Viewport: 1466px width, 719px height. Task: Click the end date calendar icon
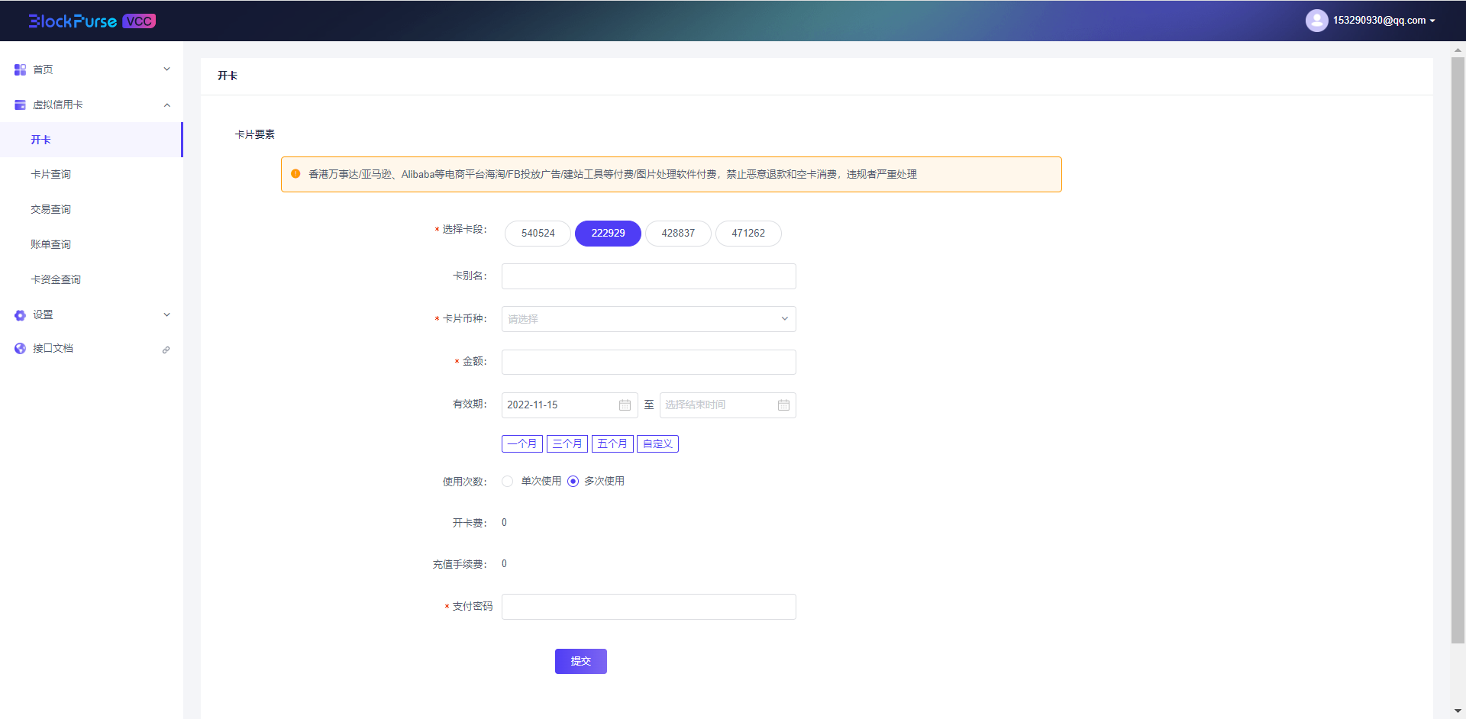pos(783,405)
